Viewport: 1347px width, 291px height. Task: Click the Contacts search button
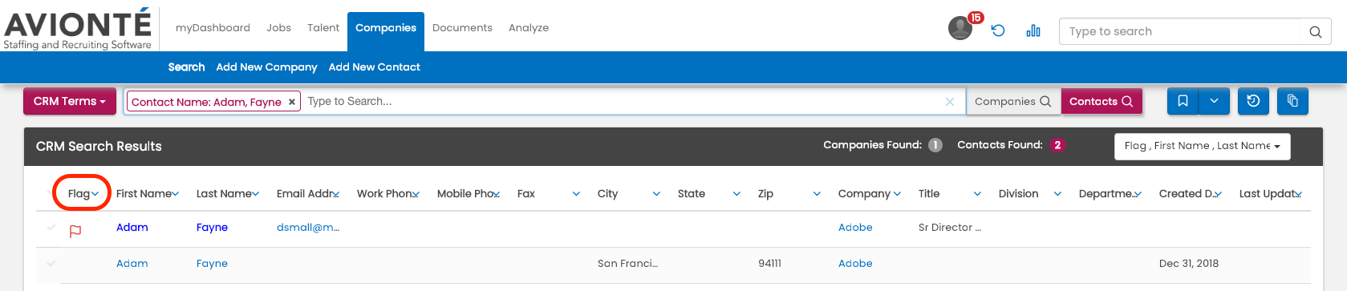pyautogui.click(x=1102, y=101)
